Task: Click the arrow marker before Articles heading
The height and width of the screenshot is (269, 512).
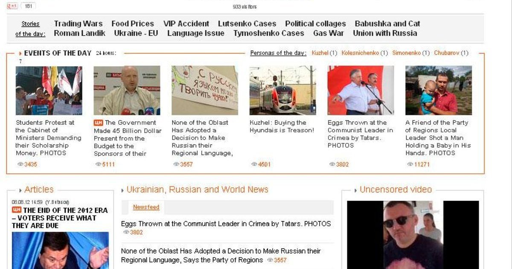Action: [x=20, y=190]
